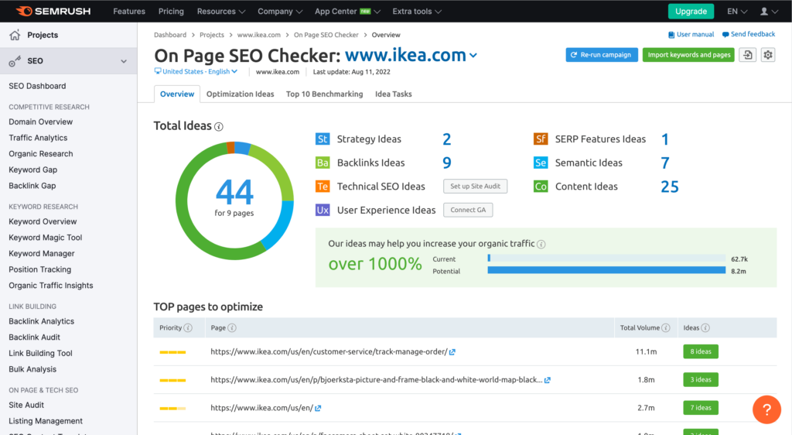Collapse the SEO sidebar section chevron
This screenshot has width=792, height=435.
tap(124, 61)
